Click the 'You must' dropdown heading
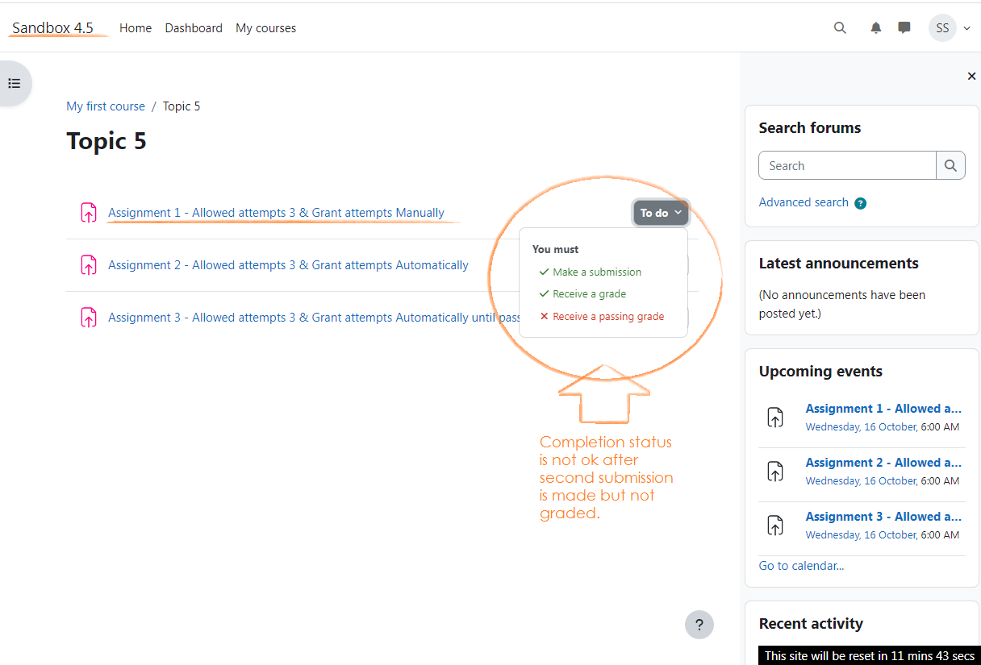Viewport: 981px width, 665px height. (x=556, y=250)
